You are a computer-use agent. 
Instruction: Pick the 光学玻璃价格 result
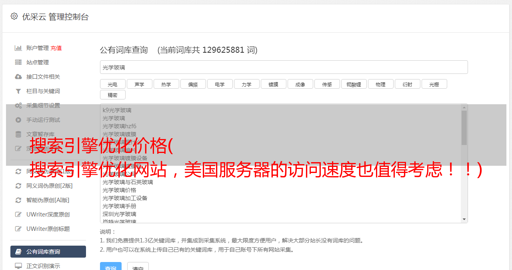[x=119, y=190]
